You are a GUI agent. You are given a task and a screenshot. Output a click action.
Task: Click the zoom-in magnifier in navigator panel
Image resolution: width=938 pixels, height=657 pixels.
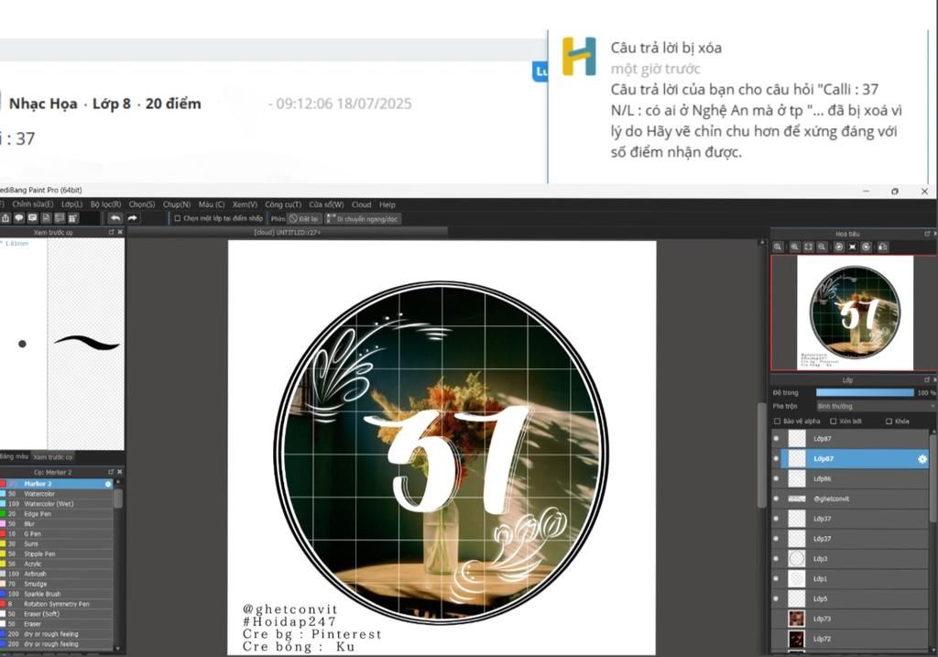coord(779,247)
